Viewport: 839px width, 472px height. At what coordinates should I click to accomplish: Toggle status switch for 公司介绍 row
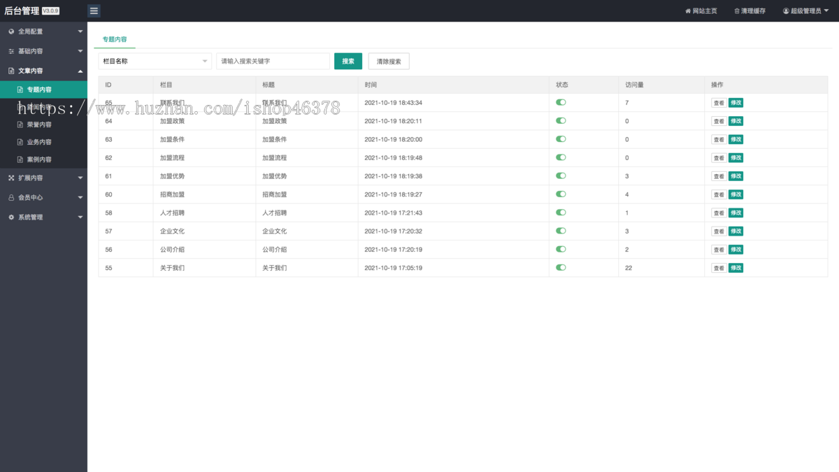click(x=561, y=249)
